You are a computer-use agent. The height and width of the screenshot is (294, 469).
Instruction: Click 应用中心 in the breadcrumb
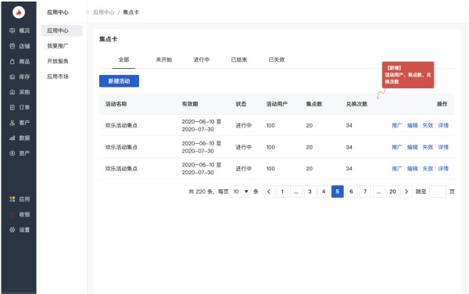click(103, 13)
